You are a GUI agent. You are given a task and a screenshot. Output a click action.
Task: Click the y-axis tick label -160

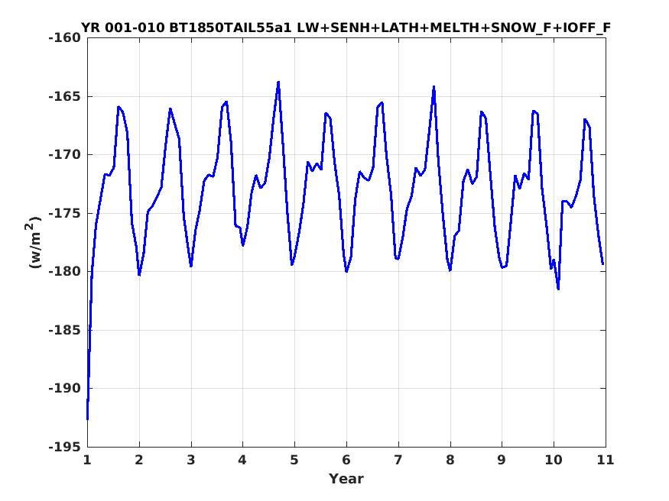64,38
